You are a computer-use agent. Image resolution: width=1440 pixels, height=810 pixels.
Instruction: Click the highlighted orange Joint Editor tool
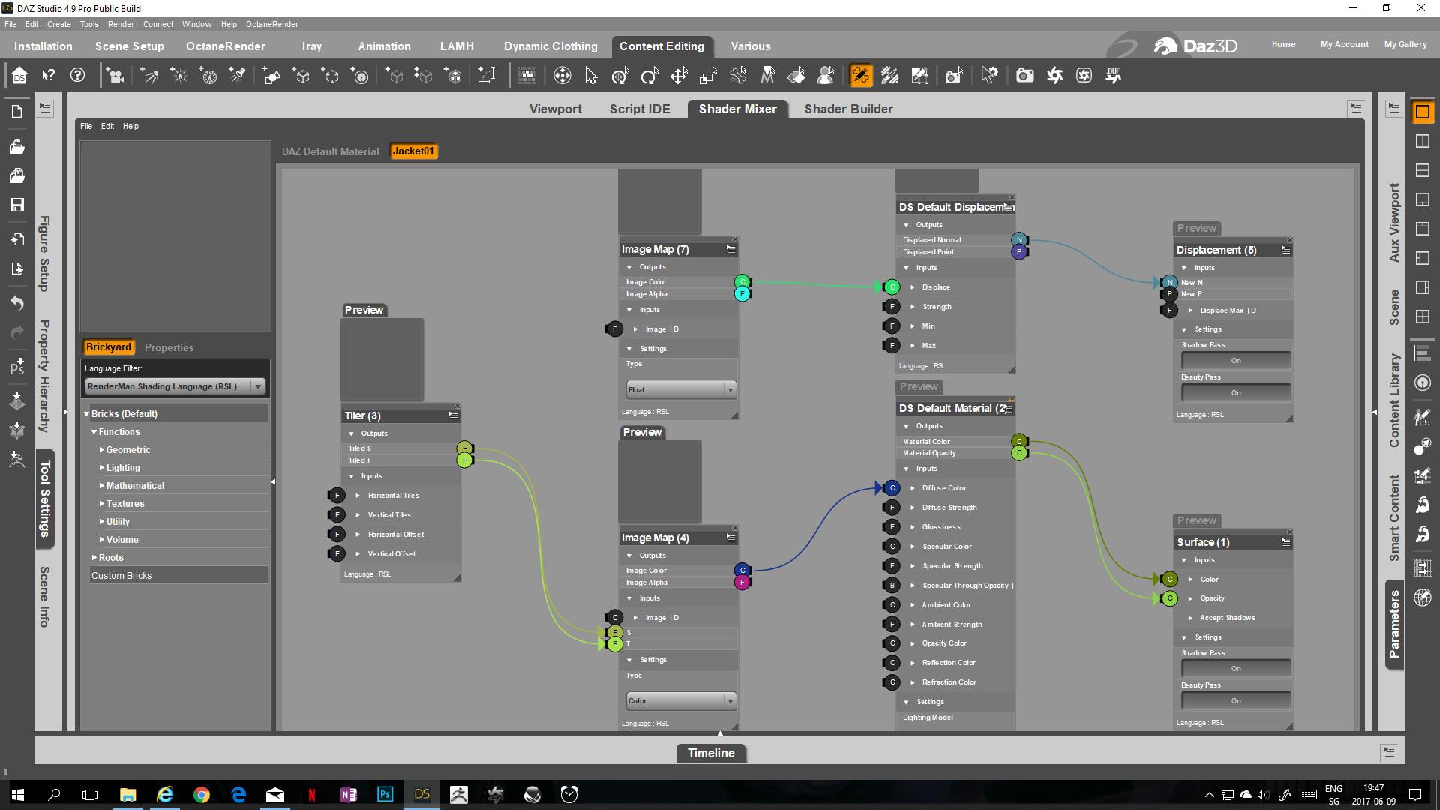861,76
